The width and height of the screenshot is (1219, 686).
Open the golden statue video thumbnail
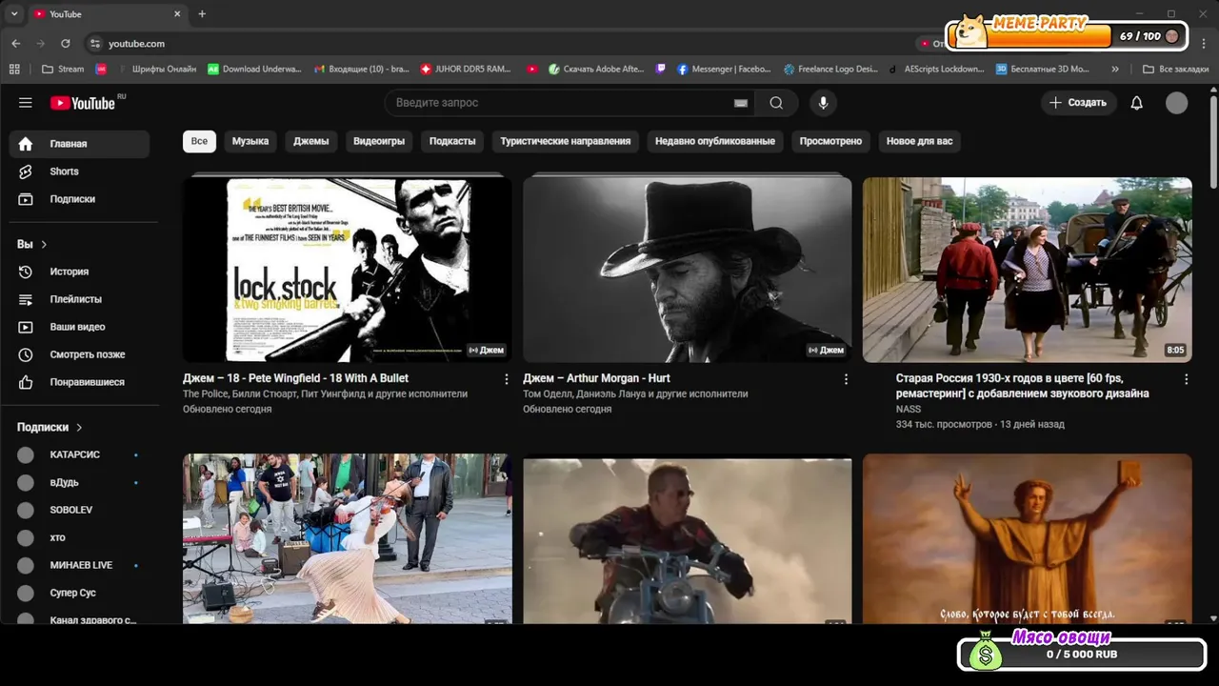[x=1027, y=538]
